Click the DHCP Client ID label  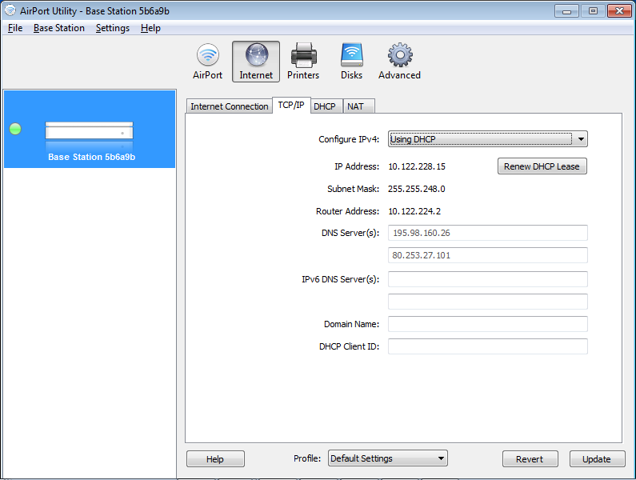[x=349, y=346]
